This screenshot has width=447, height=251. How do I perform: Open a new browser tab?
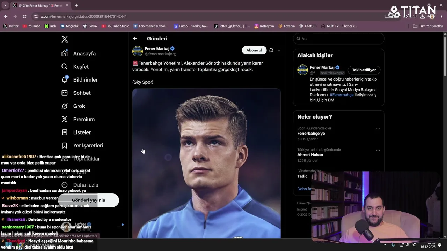tap(76, 5)
